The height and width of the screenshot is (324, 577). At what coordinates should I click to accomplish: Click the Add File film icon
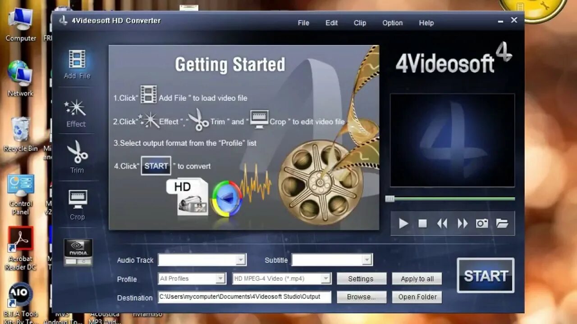77,59
